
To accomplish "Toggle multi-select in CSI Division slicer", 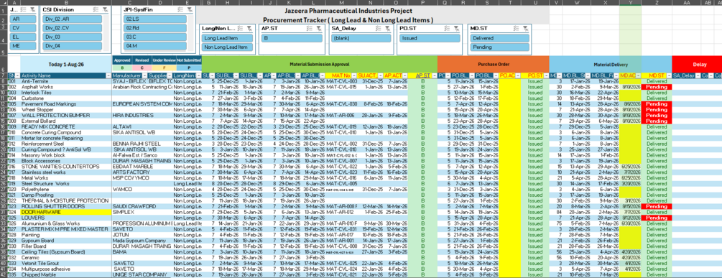I will pyautogui.click(x=96, y=9).
